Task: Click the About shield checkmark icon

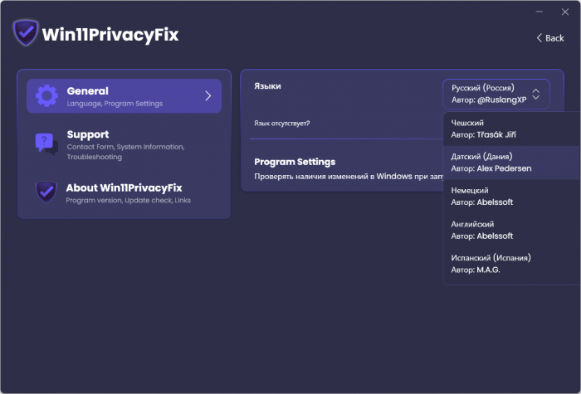Action: [x=46, y=192]
